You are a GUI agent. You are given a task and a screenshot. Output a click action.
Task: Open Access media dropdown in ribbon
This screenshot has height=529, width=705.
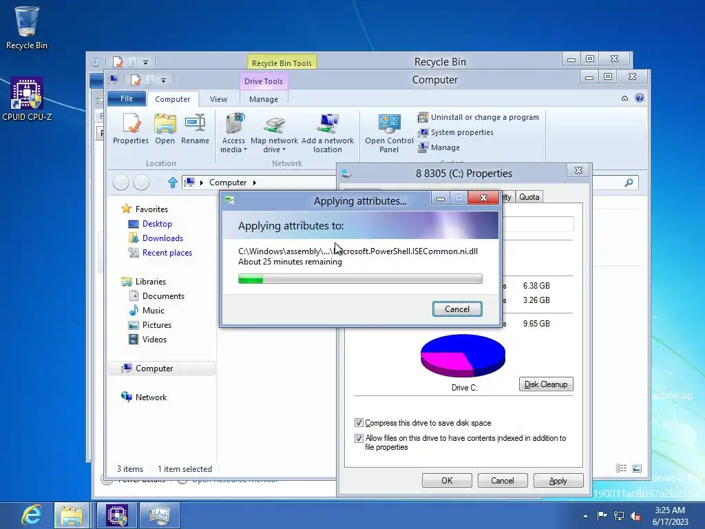click(x=234, y=133)
